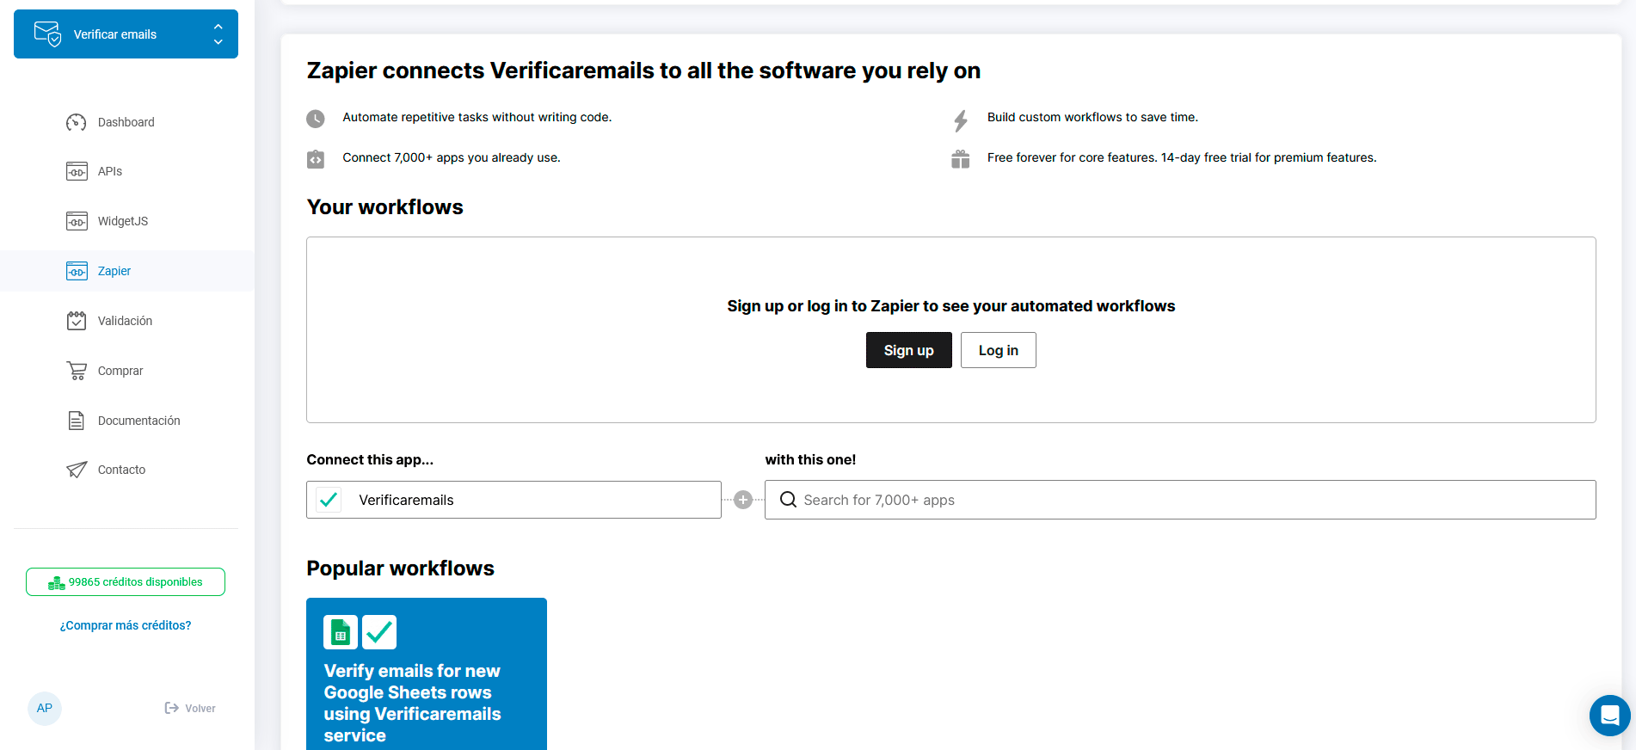1636x750 pixels.
Task: Click 'Build custom workflows to save time.' text
Action: [1092, 117]
